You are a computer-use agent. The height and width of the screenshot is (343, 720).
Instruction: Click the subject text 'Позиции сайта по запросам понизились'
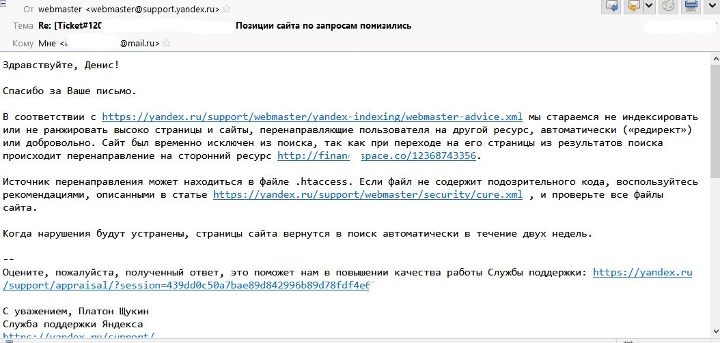[323, 26]
